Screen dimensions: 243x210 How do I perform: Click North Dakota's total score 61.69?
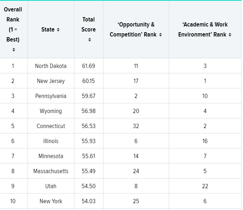(88, 66)
